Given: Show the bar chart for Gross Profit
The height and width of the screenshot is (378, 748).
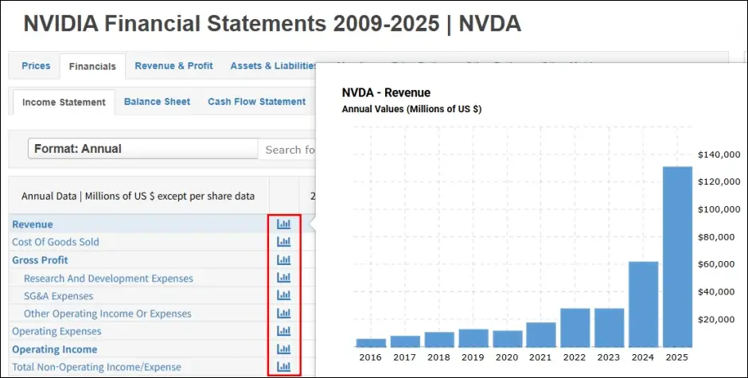Looking at the screenshot, I should click(x=284, y=259).
